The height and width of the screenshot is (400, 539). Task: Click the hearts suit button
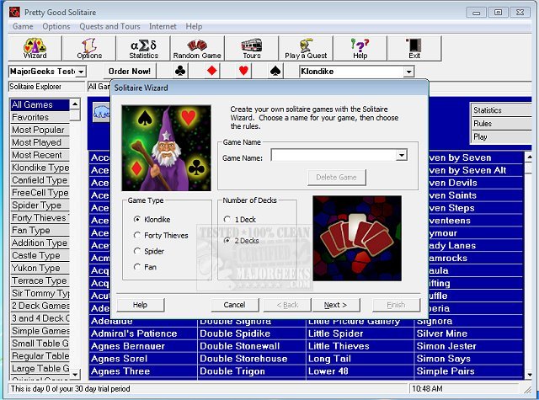243,71
